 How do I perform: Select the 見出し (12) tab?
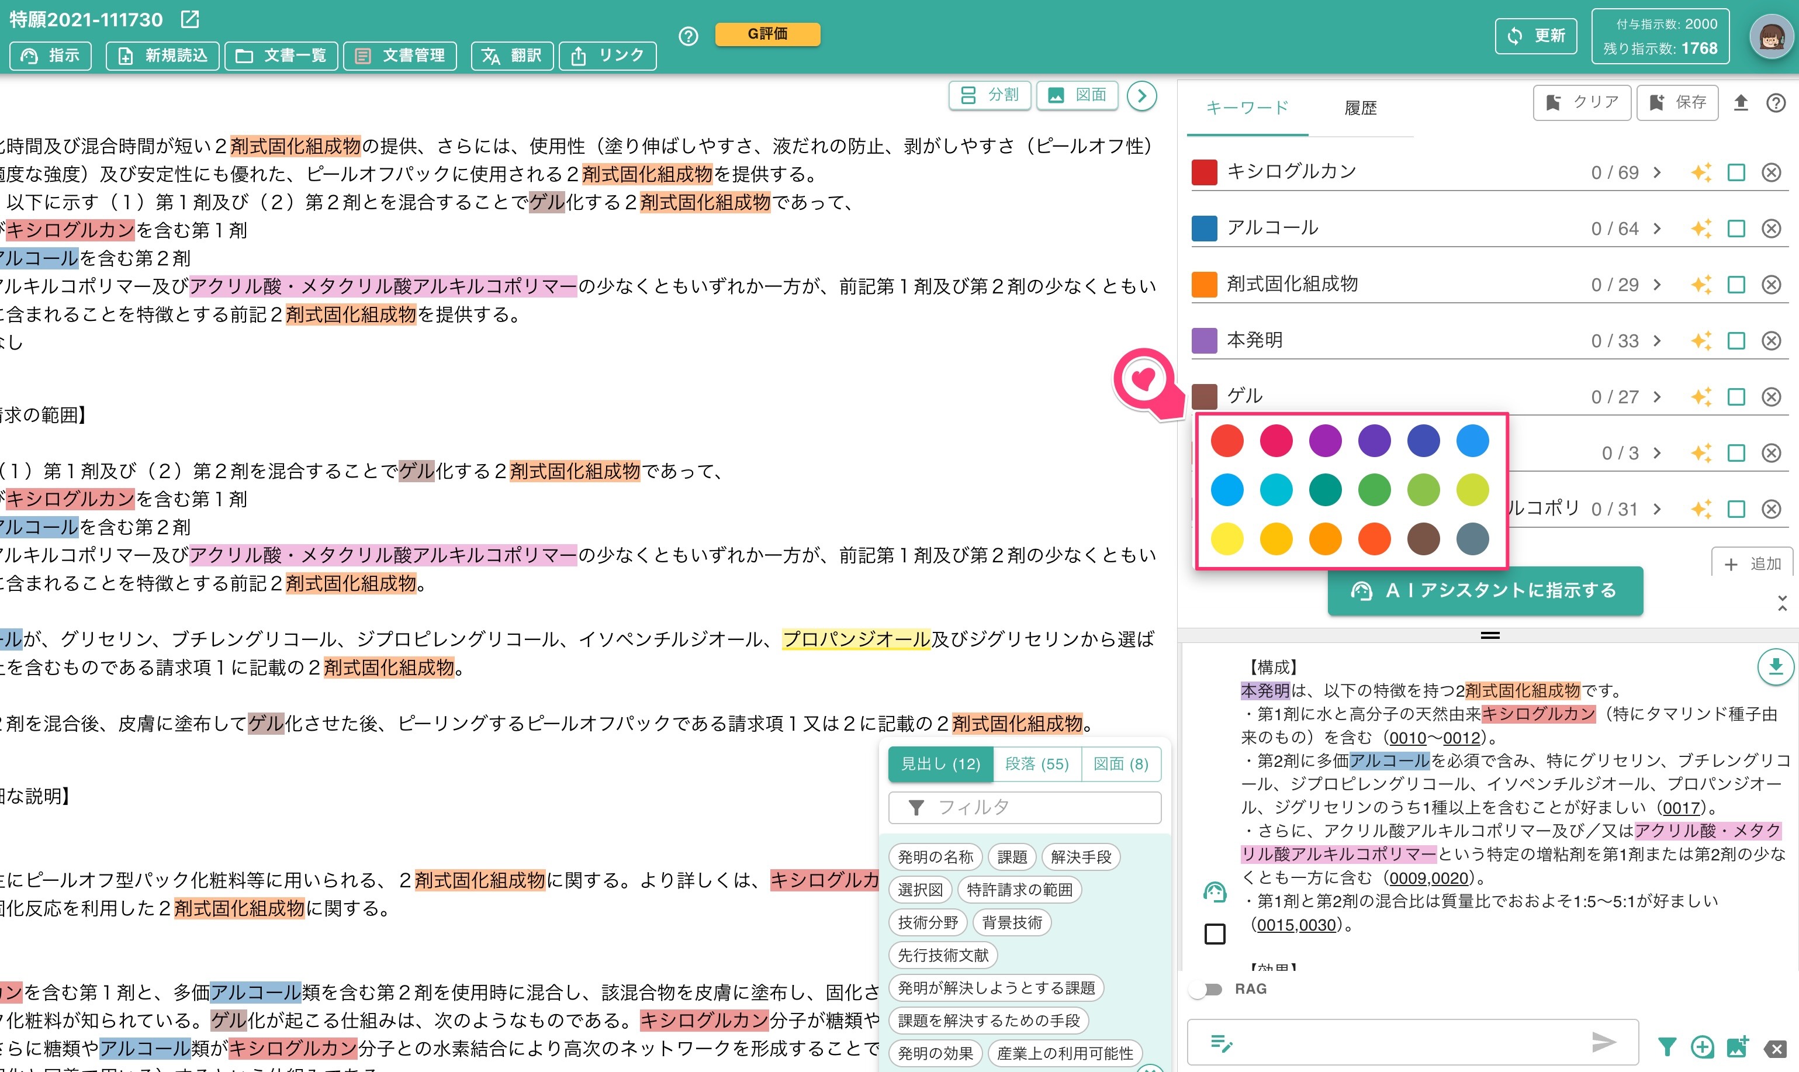pyautogui.click(x=940, y=763)
